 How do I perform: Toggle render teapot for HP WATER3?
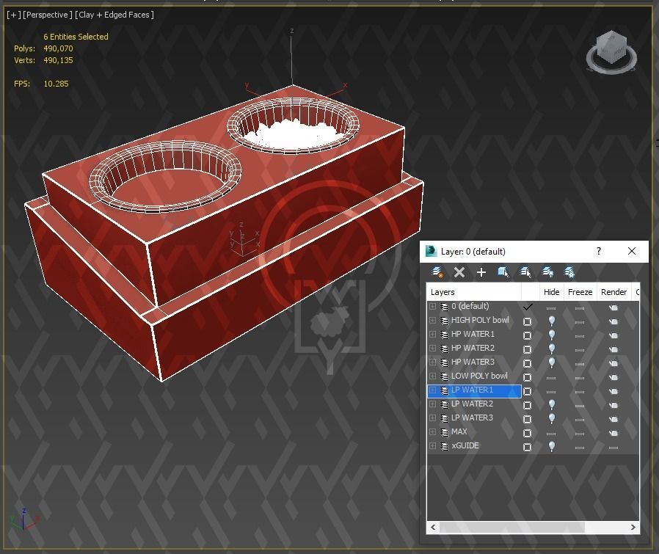(x=614, y=363)
